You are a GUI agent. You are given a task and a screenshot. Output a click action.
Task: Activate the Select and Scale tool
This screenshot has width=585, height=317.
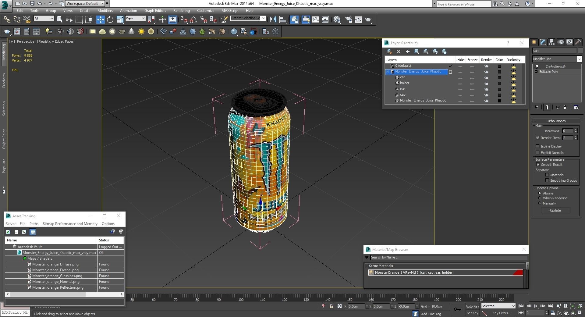120,20
